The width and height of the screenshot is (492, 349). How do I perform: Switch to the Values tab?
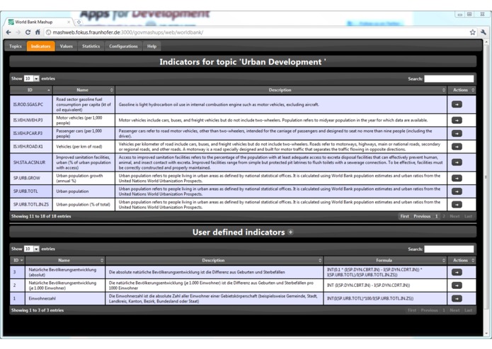pyautogui.click(x=67, y=46)
